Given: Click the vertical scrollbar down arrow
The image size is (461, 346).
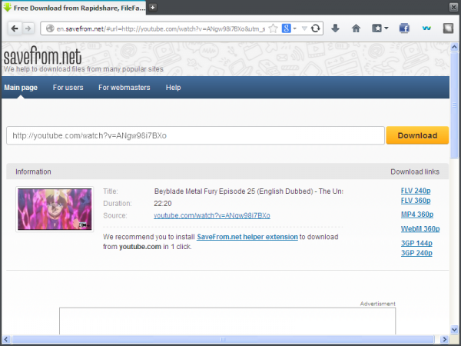Looking at the screenshot, I should tap(454, 330).
